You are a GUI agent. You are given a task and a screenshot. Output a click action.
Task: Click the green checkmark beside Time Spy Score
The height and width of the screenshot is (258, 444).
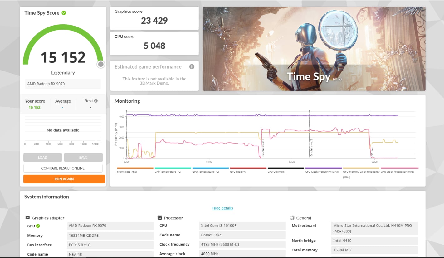(64, 13)
